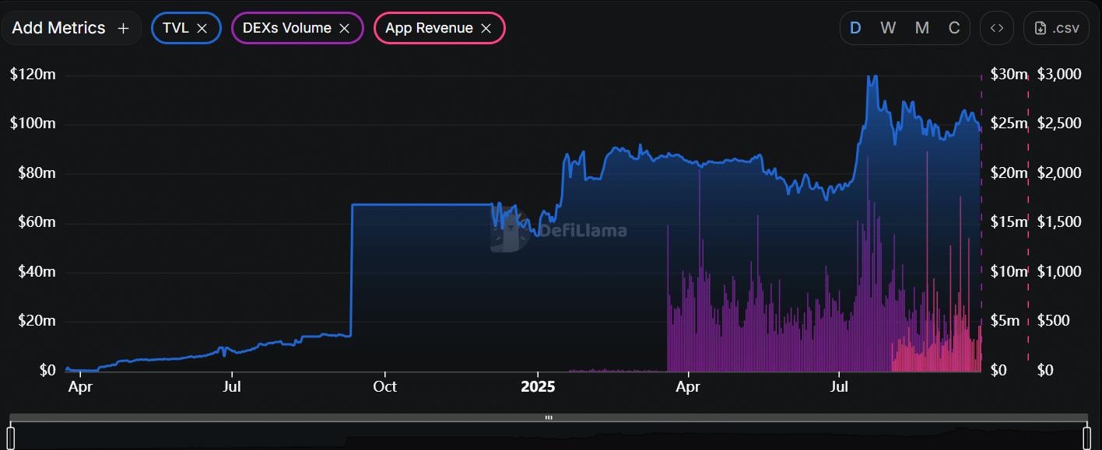
Task: Click the plus icon beside Add Metrics
Action: [x=123, y=28]
